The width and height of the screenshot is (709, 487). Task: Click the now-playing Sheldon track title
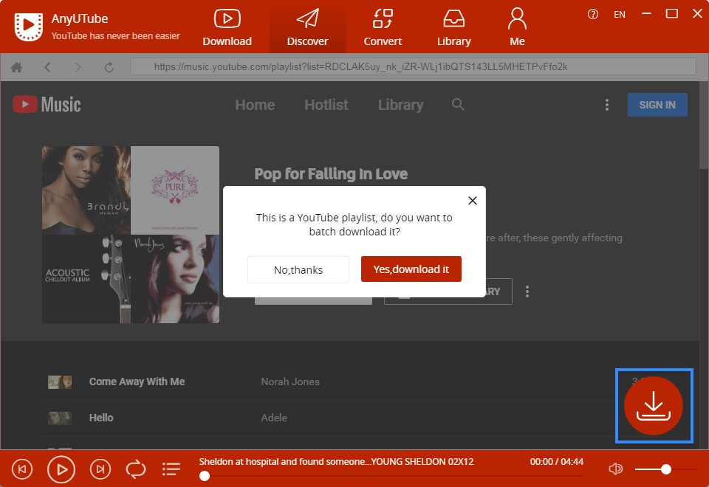(337, 462)
